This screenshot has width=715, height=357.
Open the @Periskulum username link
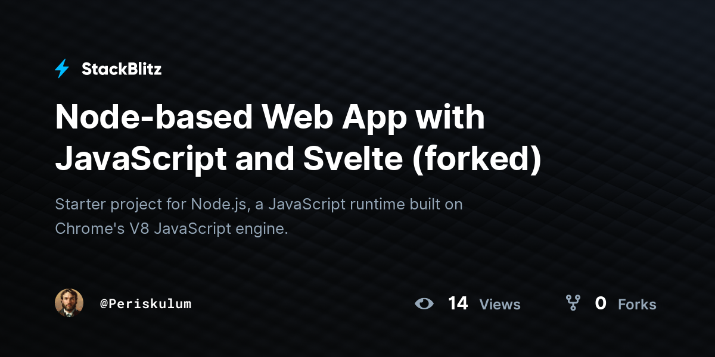[145, 303]
